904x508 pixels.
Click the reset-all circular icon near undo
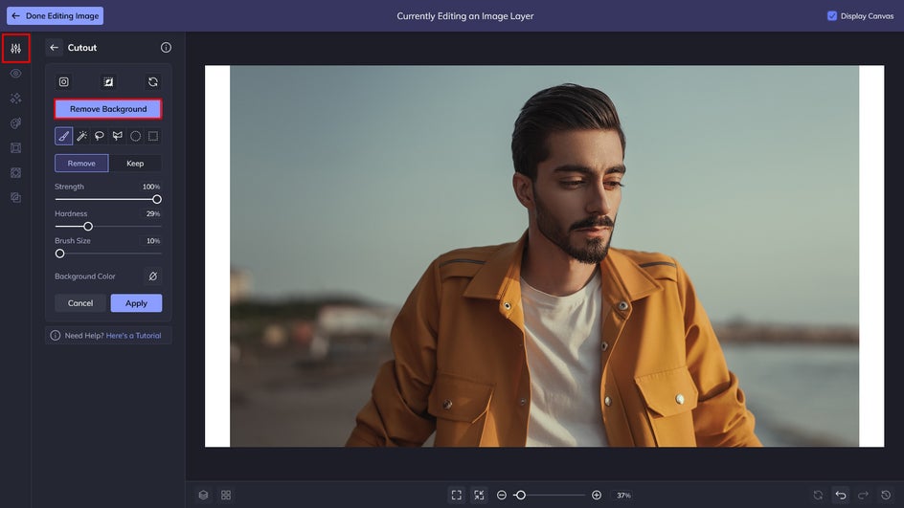[x=818, y=496]
